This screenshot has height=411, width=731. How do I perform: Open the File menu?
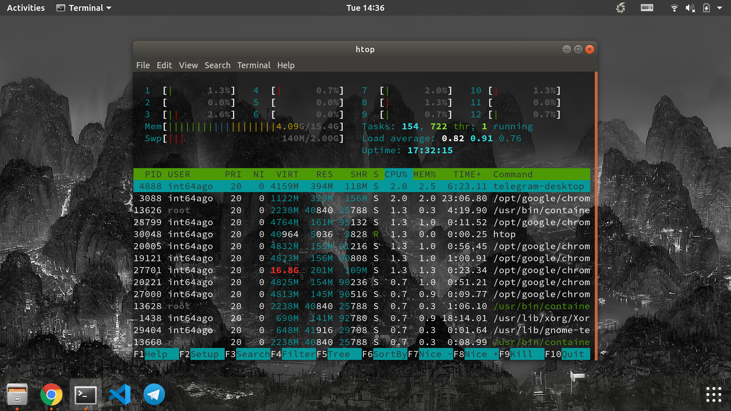pos(143,65)
